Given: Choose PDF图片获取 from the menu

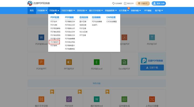Looking at the screenshot, I should pyautogui.click(x=55, y=39).
